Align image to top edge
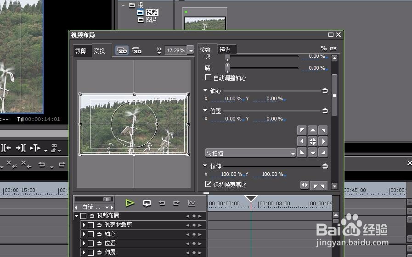 click(313, 130)
